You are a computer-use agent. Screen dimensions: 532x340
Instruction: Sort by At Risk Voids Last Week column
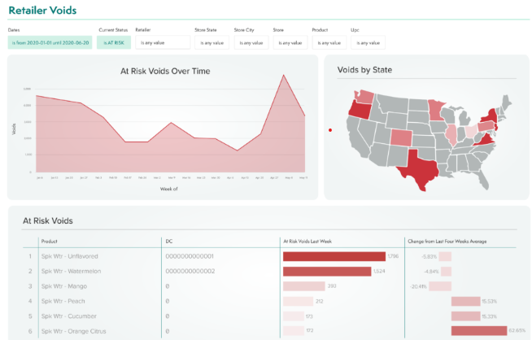pos(312,242)
